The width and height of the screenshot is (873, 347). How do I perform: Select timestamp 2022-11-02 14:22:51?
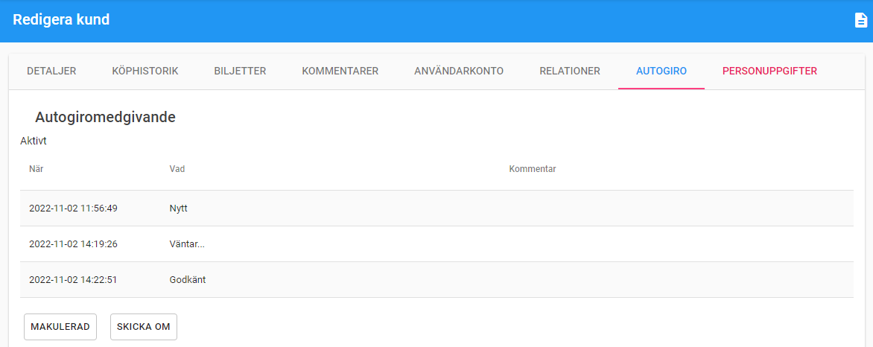73,279
